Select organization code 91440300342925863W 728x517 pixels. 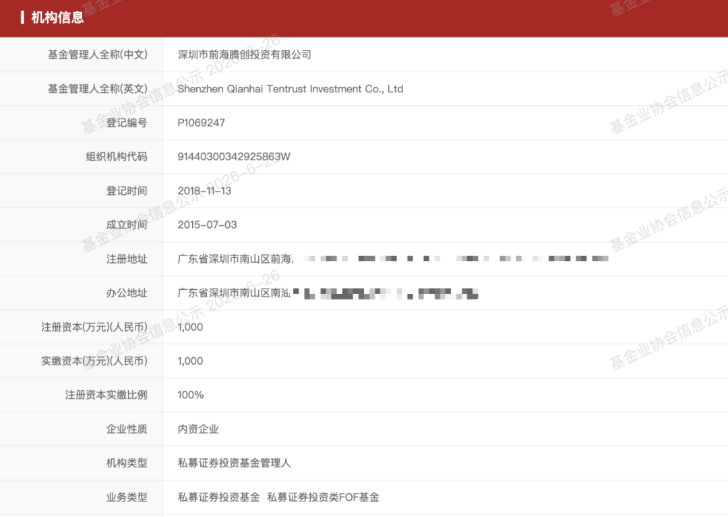click(234, 156)
